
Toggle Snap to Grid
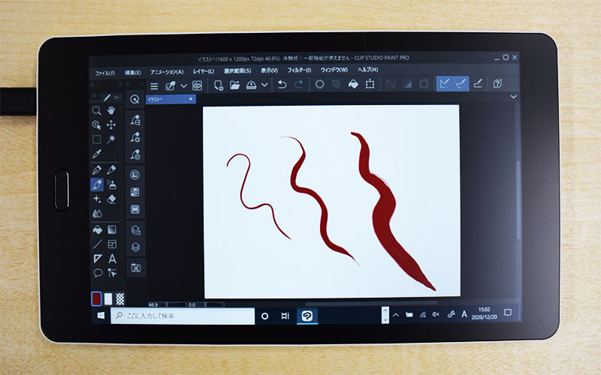click(x=478, y=84)
